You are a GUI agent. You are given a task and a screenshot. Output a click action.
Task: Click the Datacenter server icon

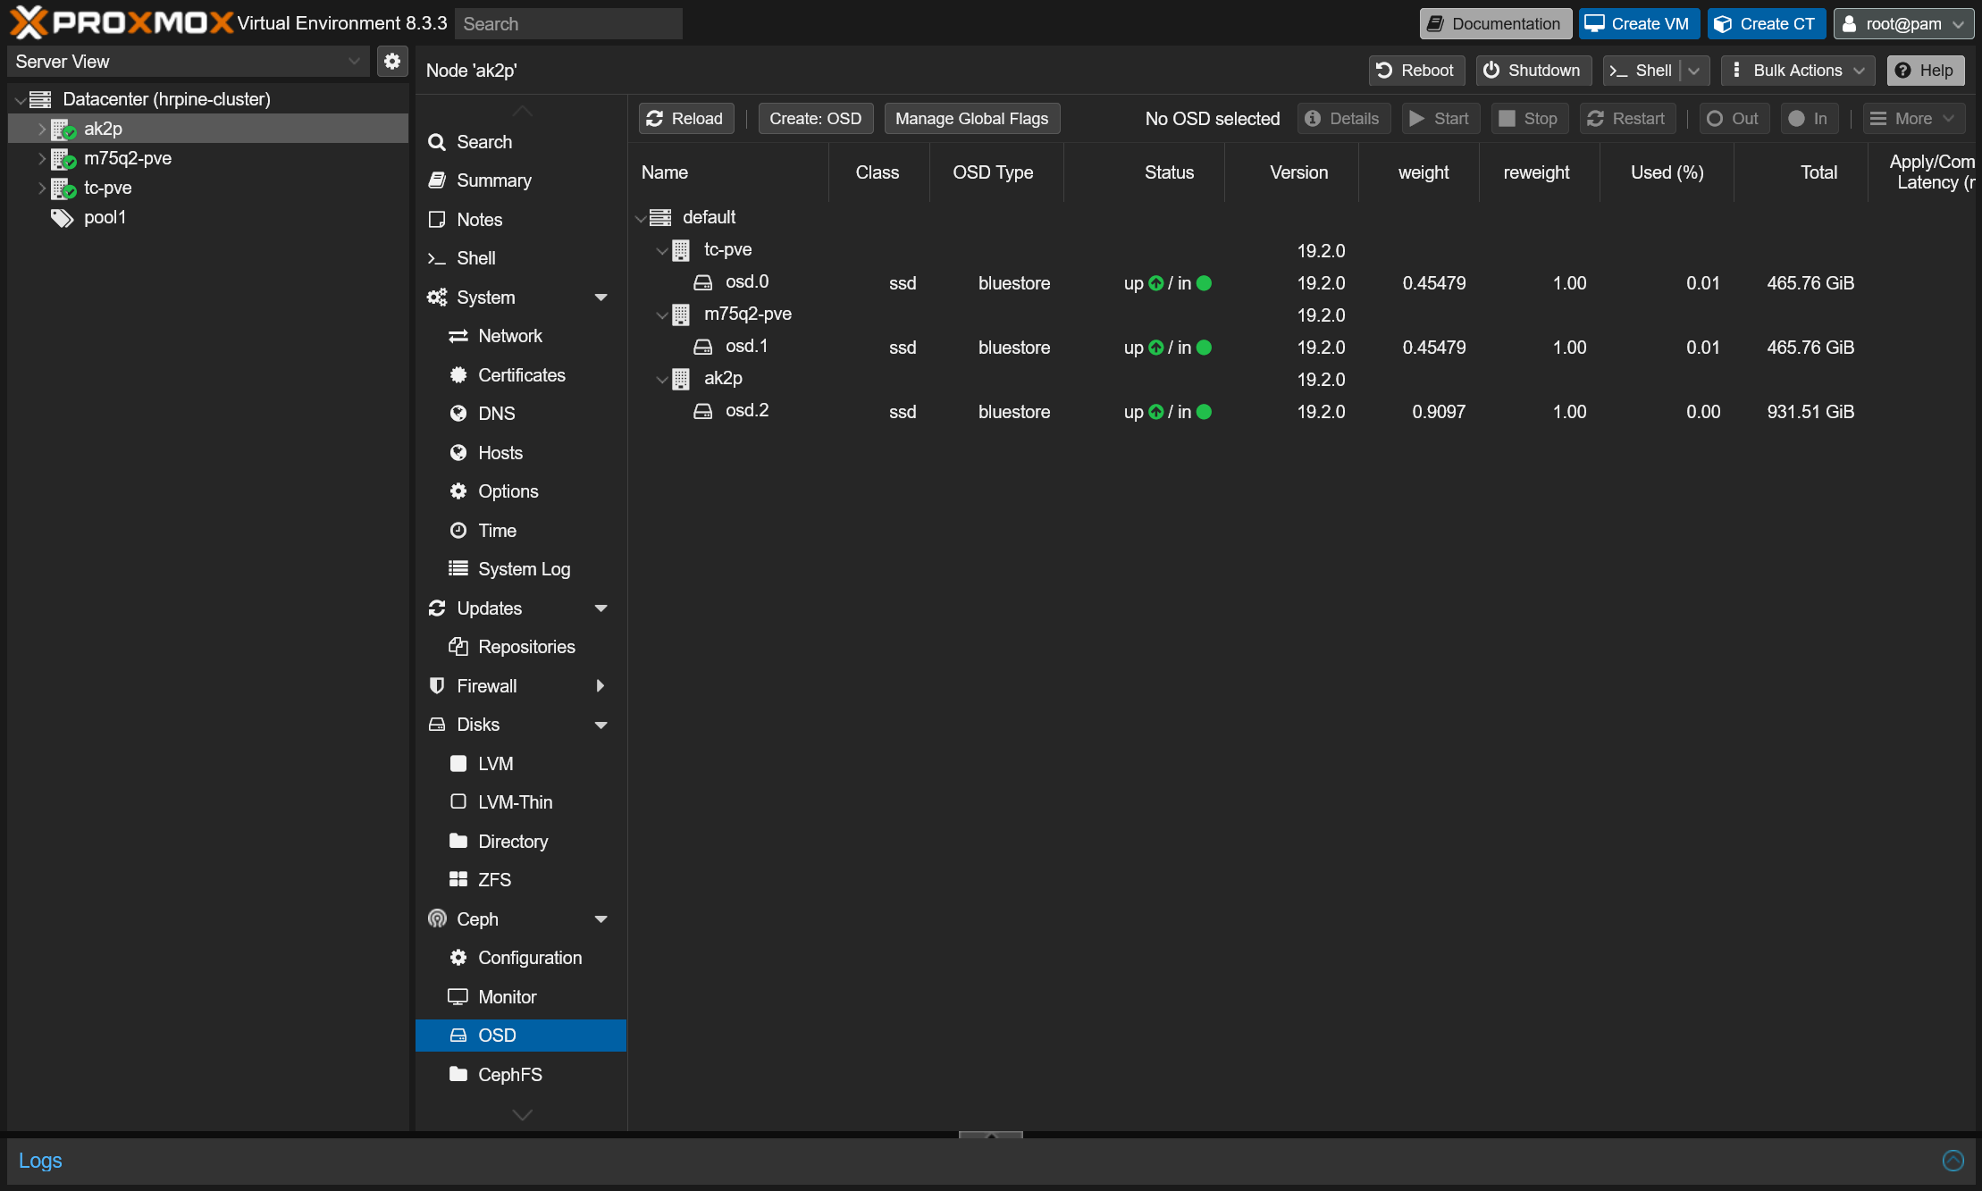pos(40,99)
